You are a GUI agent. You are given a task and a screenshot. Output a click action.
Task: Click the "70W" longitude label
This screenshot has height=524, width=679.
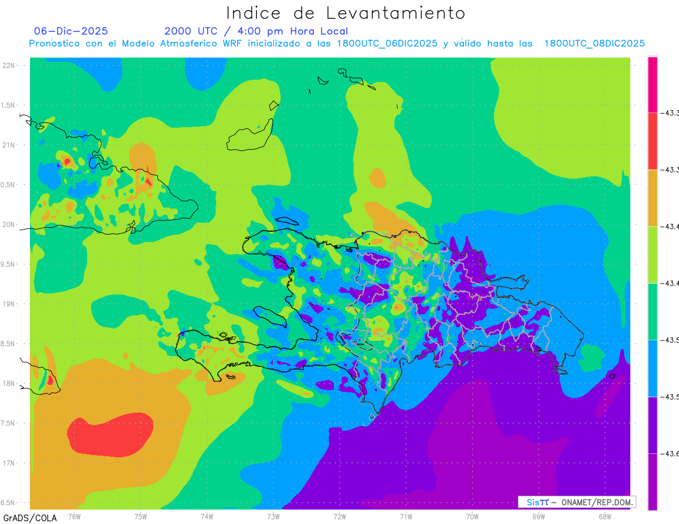[472, 516]
